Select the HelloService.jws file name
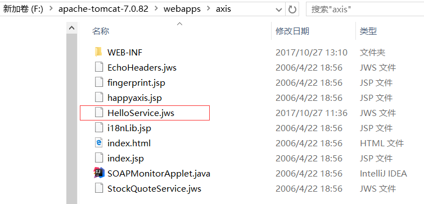424x204 pixels. point(141,113)
